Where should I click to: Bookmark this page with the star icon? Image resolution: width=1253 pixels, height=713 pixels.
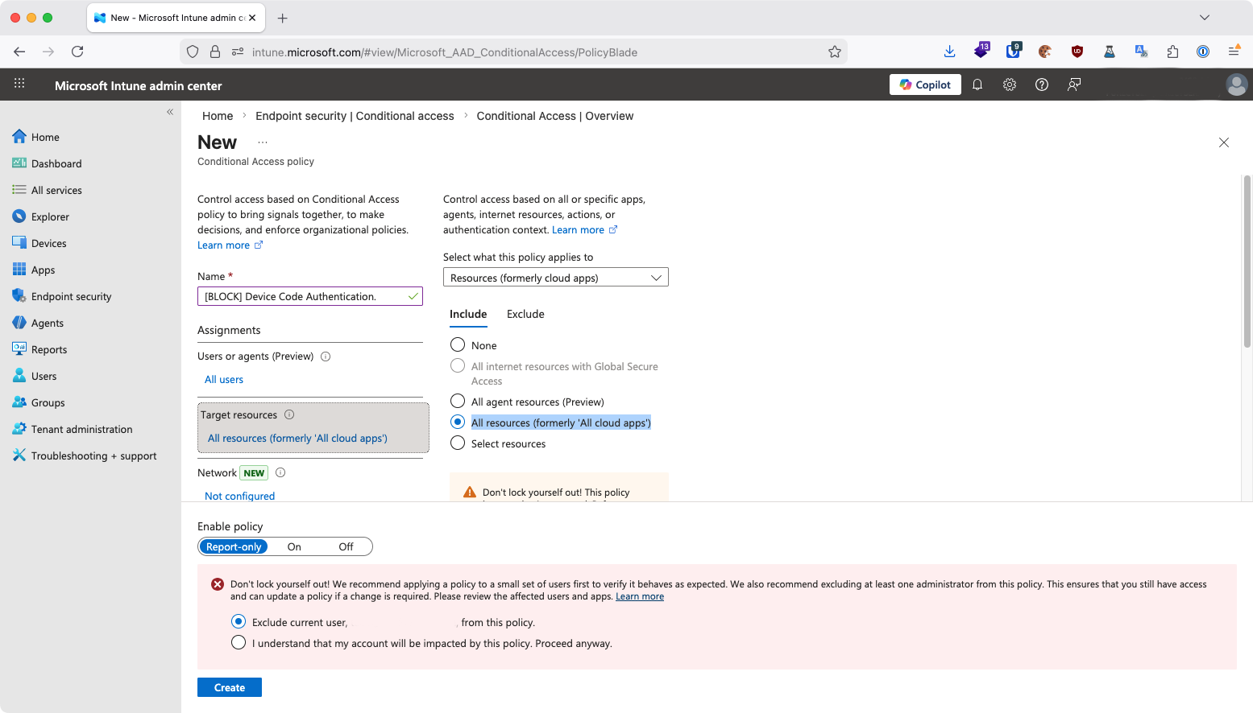coord(835,52)
